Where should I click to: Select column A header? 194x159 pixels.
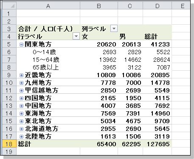[48, 6]
